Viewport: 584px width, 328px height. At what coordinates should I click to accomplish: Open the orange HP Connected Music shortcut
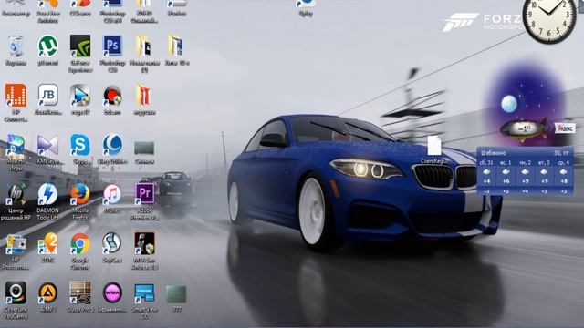(16, 96)
